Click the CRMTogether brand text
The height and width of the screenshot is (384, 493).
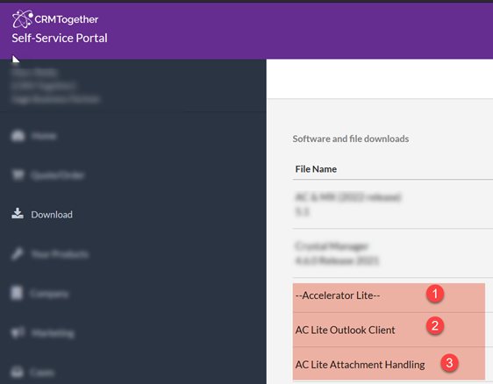click(67, 19)
